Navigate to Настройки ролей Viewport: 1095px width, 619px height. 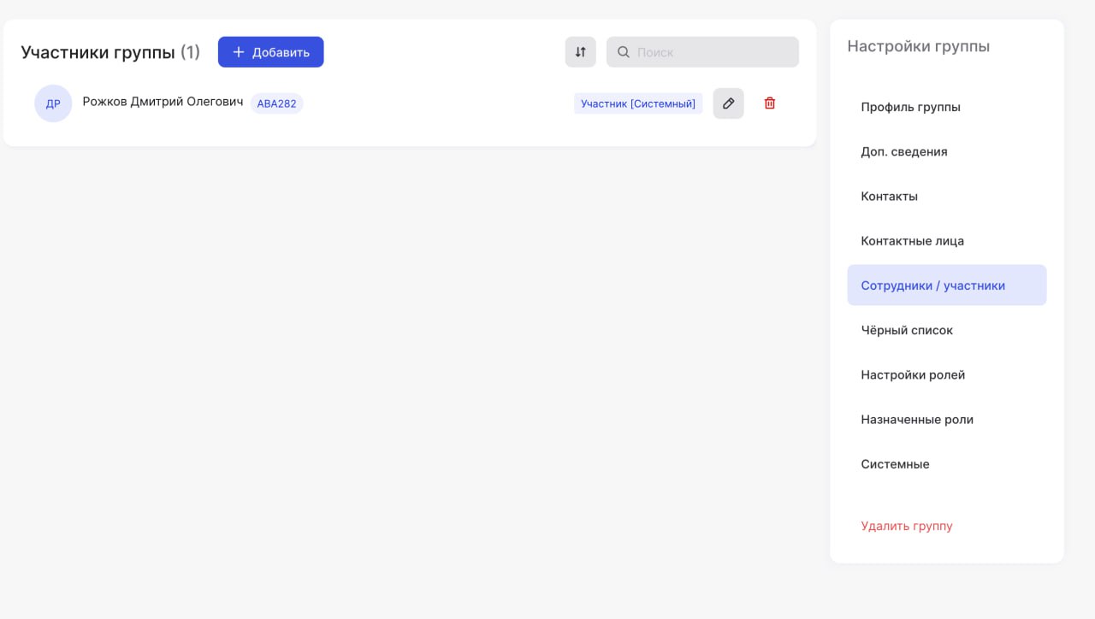(912, 374)
